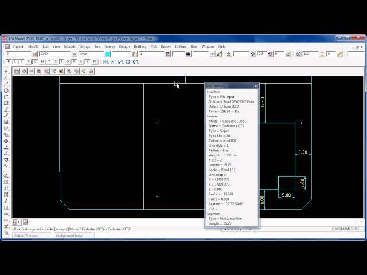Screen dimensions: 367x275
Task: Click the eyedropper same-as icon
Action: [219, 54]
